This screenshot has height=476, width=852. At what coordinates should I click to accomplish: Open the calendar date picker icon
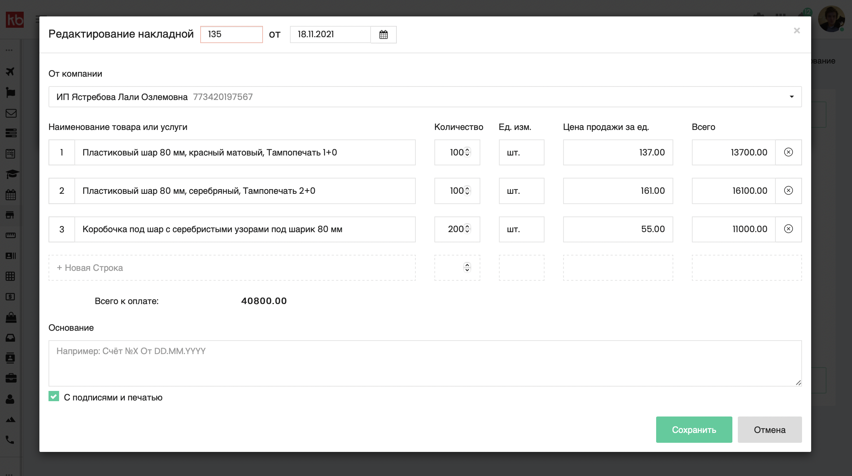[383, 35]
